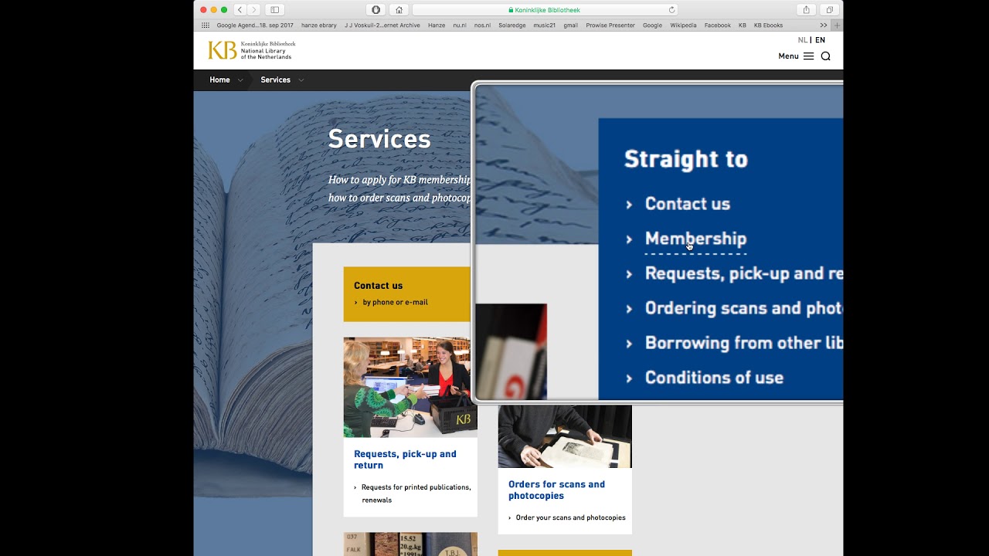
Task: Expand the Home breadcrumb chevron
Action: click(x=240, y=80)
